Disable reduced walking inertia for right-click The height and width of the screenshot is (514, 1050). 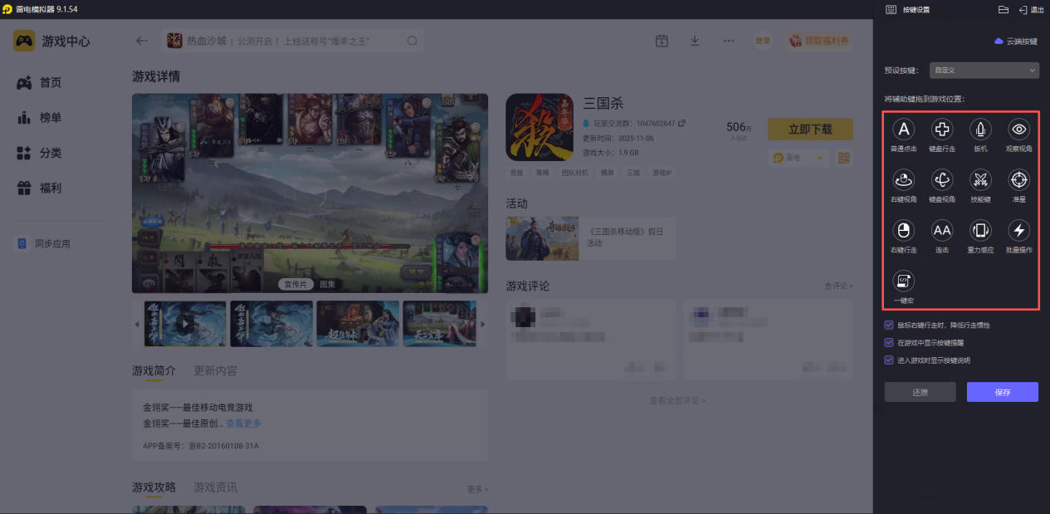[x=886, y=325]
